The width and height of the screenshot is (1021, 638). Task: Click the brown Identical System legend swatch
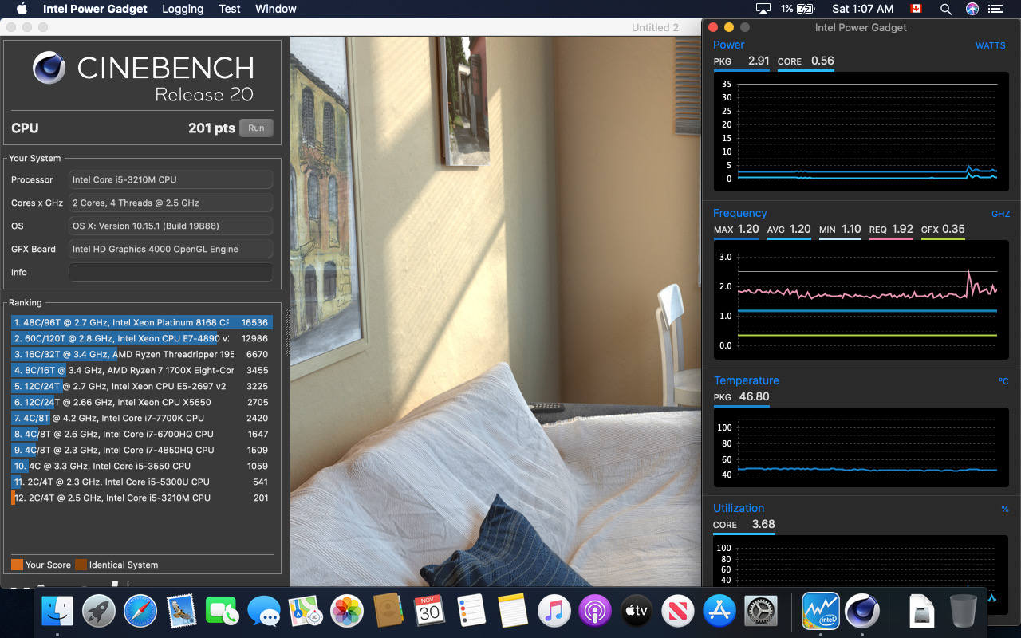coord(81,565)
